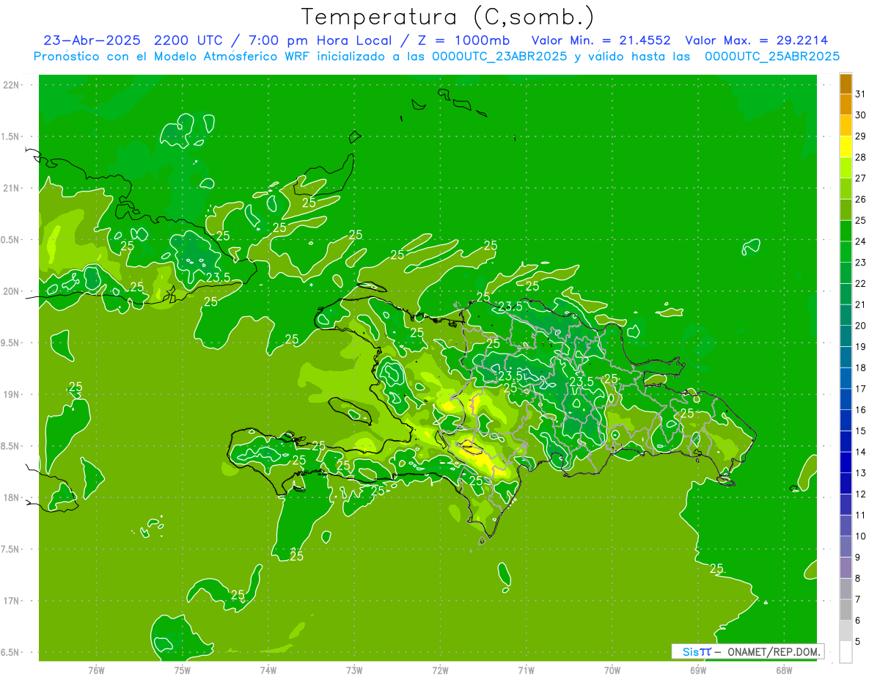Select the '0000UTC_23ABR2025' initialization time

pyautogui.click(x=499, y=56)
